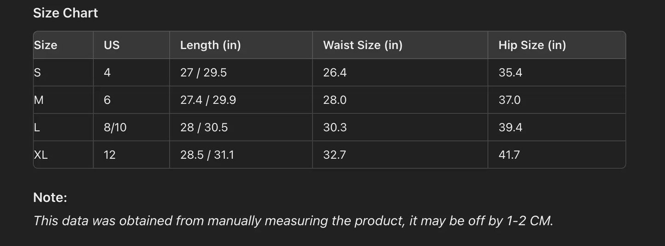Viewport: 665px width, 246px height.
Task: Select the M size row label
Action: [39, 100]
